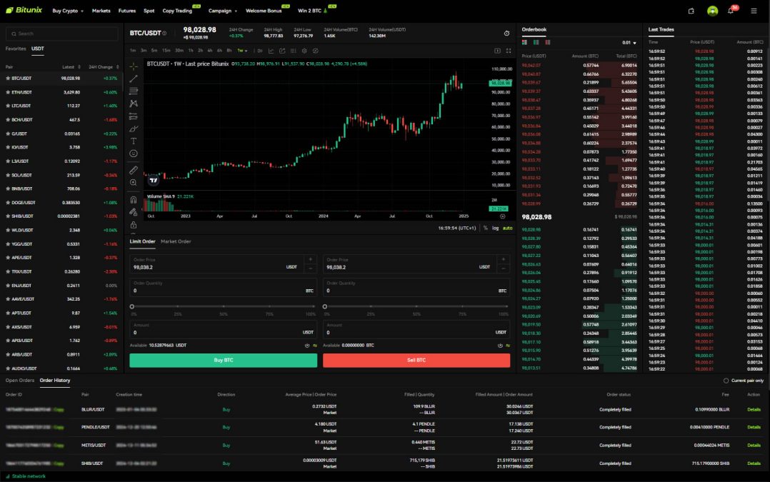The height and width of the screenshot is (482, 770).
Task: Click the green Buy BTC button
Action: click(223, 361)
